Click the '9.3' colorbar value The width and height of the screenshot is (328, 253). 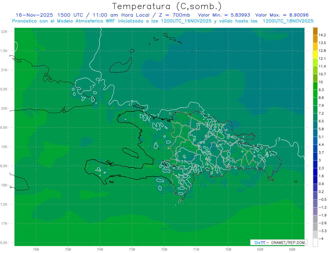click(321, 90)
